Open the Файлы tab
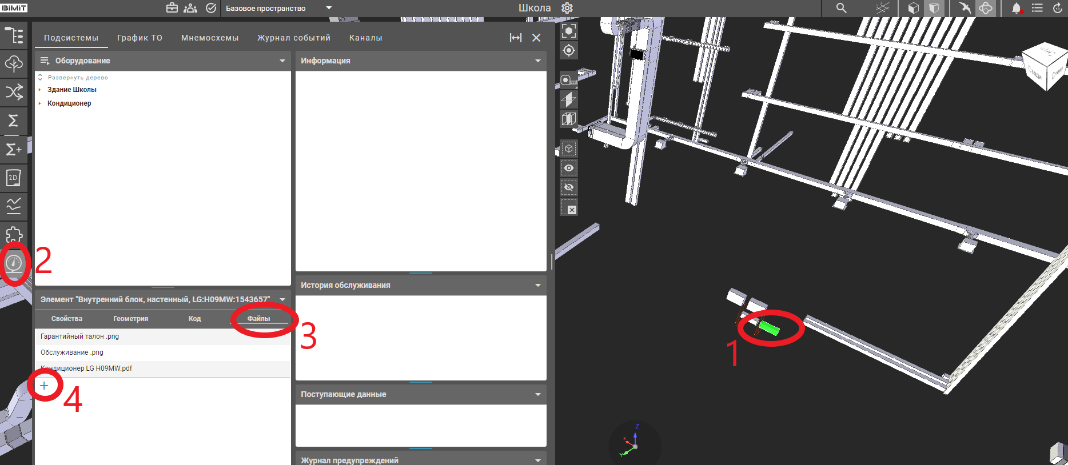 point(258,319)
